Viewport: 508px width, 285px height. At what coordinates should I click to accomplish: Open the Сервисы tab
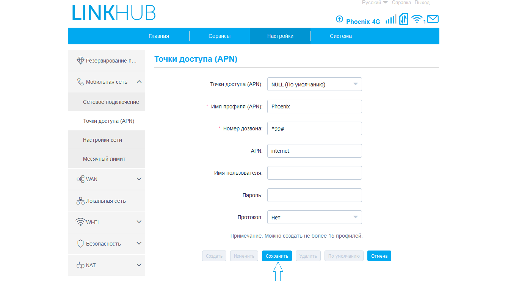click(220, 36)
